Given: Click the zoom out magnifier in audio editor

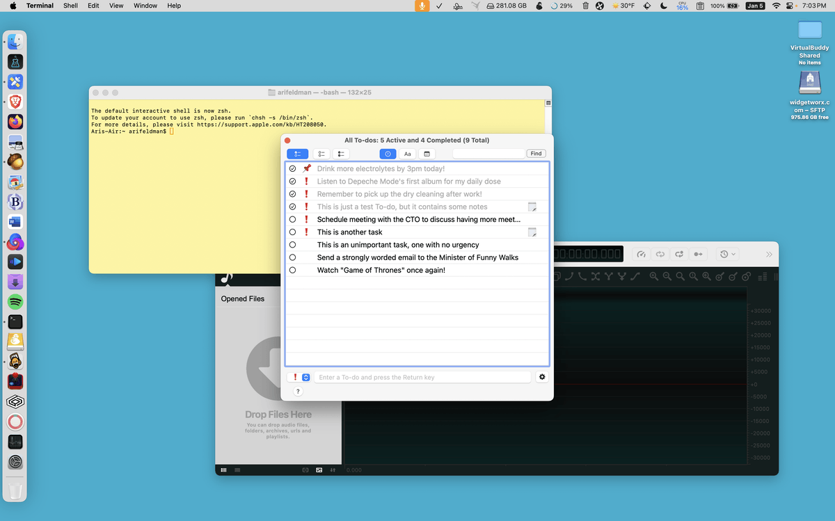Looking at the screenshot, I should pyautogui.click(x=667, y=276).
